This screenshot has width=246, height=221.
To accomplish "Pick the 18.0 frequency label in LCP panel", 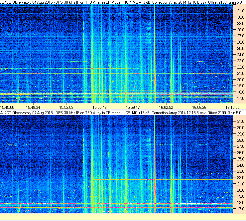I will 240,202.
